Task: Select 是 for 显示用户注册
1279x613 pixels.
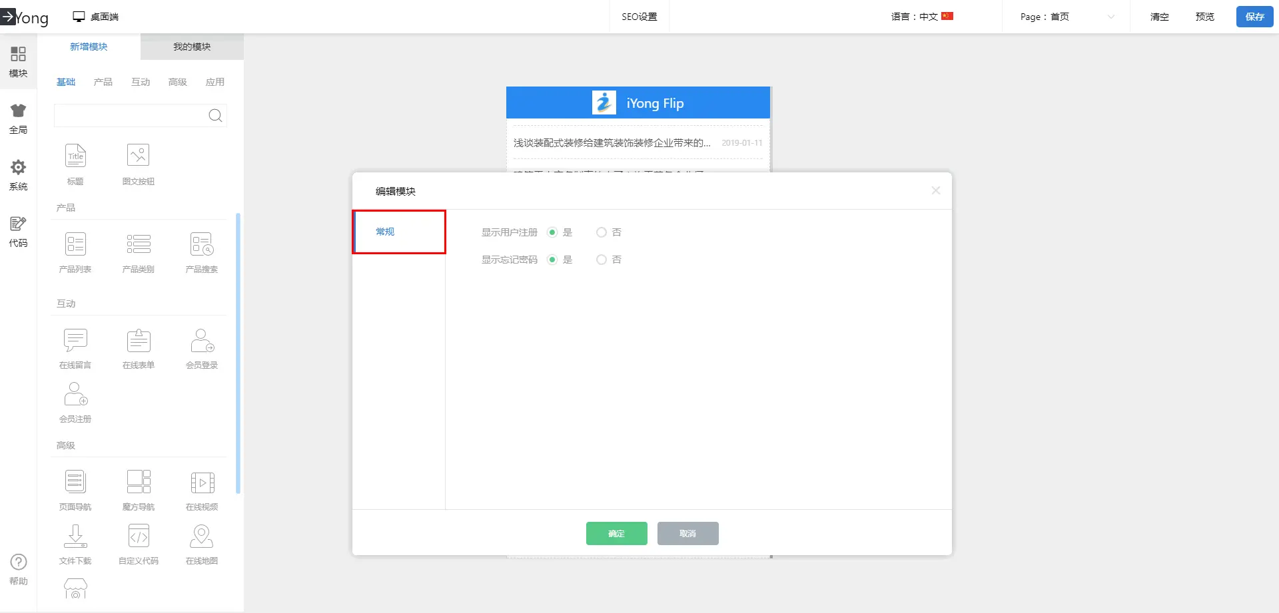Action: (552, 232)
